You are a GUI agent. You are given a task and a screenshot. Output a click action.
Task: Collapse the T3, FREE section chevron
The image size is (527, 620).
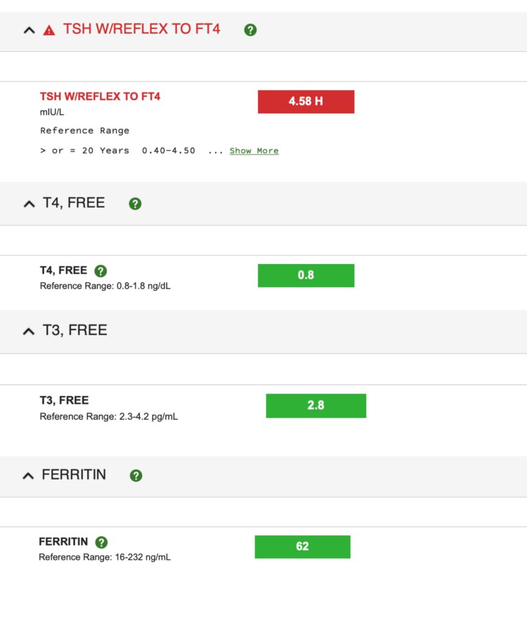(29, 331)
